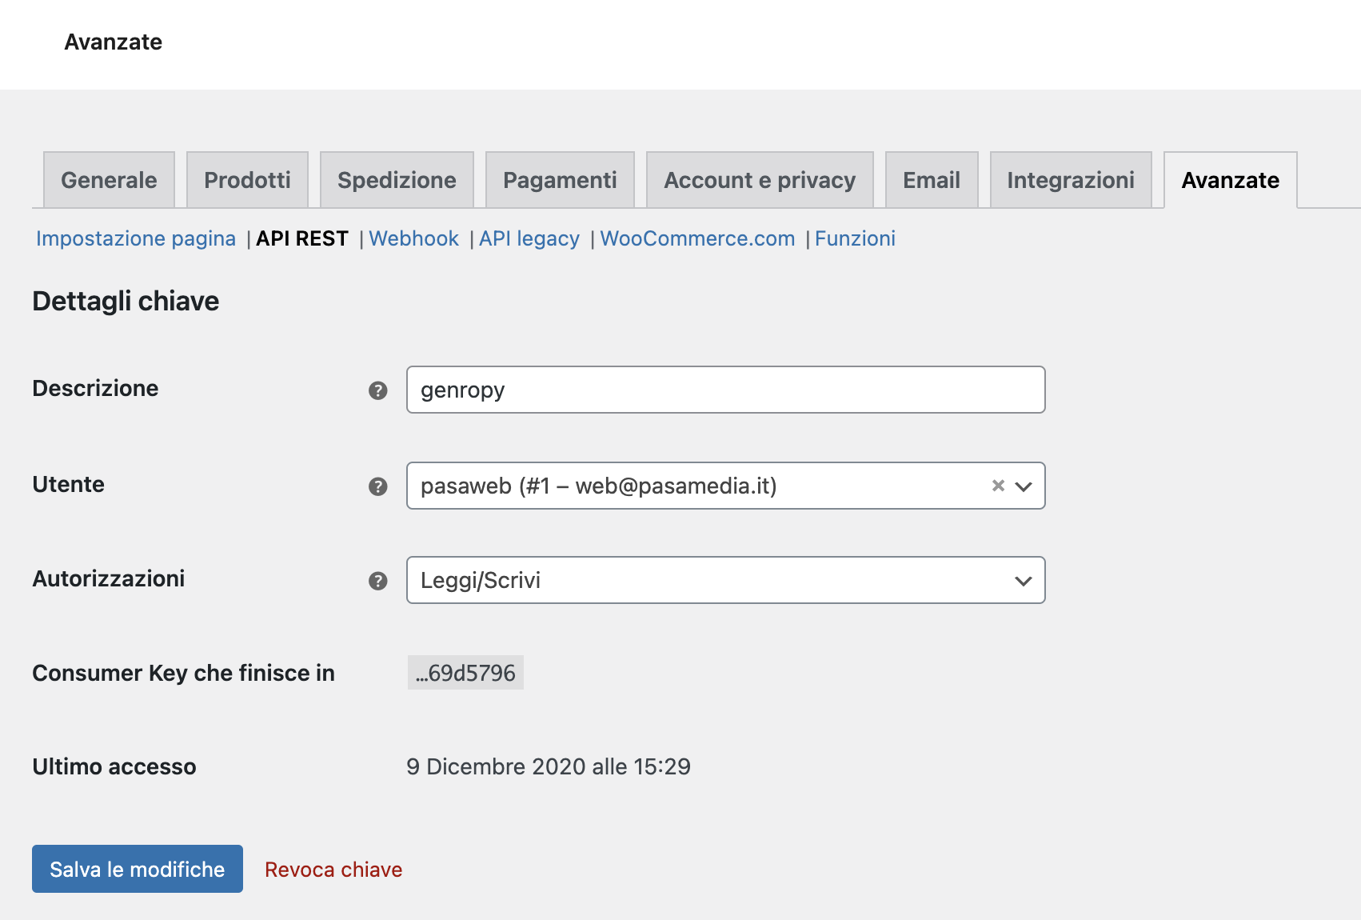Switch to the Email tab

tap(931, 180)
